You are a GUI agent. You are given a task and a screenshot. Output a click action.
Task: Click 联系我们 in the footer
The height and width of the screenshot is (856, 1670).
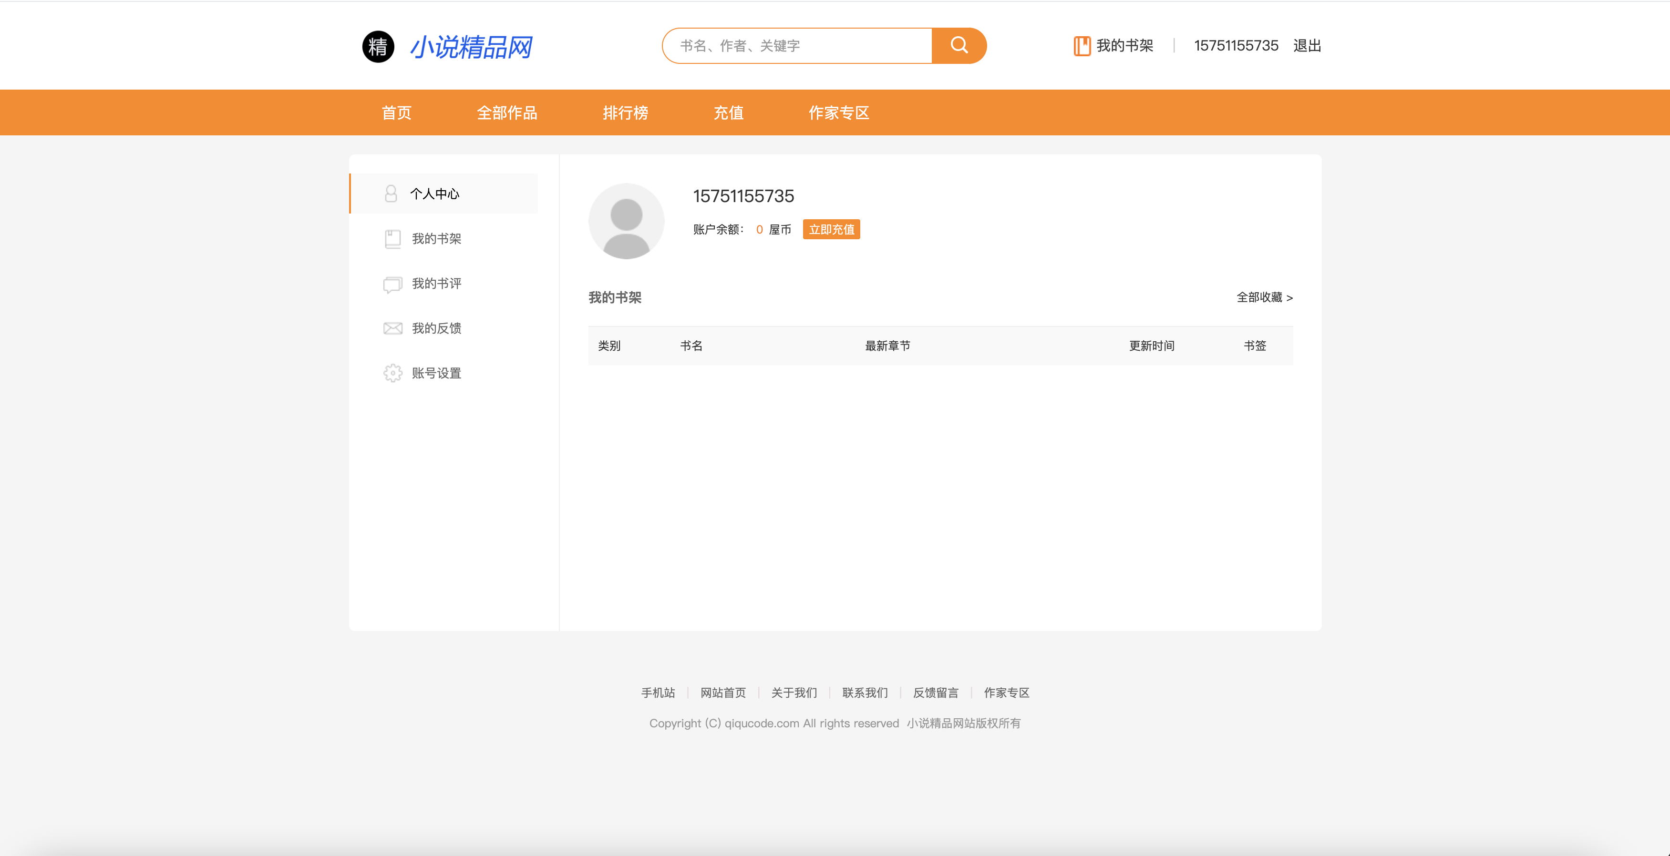pyautogui.click(x=864, y=693)
